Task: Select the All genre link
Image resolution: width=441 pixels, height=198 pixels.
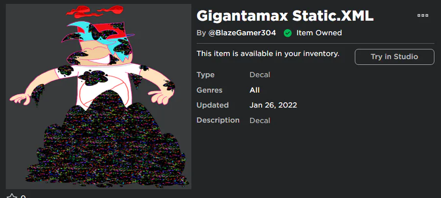Action: coord(254,90)
